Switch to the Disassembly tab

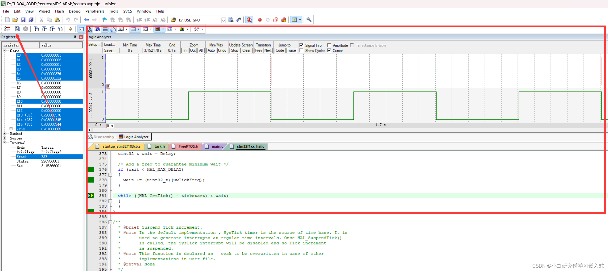pos(102,137)
